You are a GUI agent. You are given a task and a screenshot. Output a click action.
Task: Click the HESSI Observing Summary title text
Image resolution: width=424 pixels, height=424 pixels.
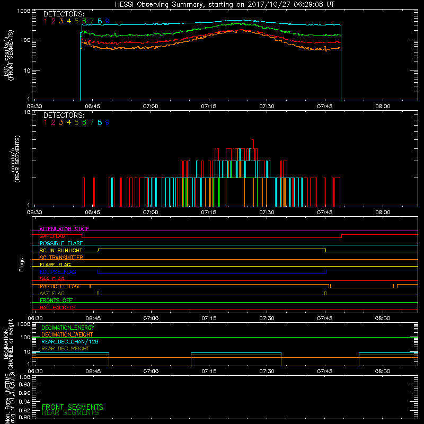[224, 5]
